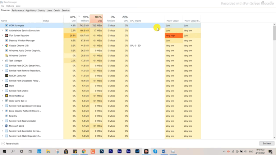Open the Action Center notifications icon
This screenshot has width=276, height=155.
[x=271, y=151]
